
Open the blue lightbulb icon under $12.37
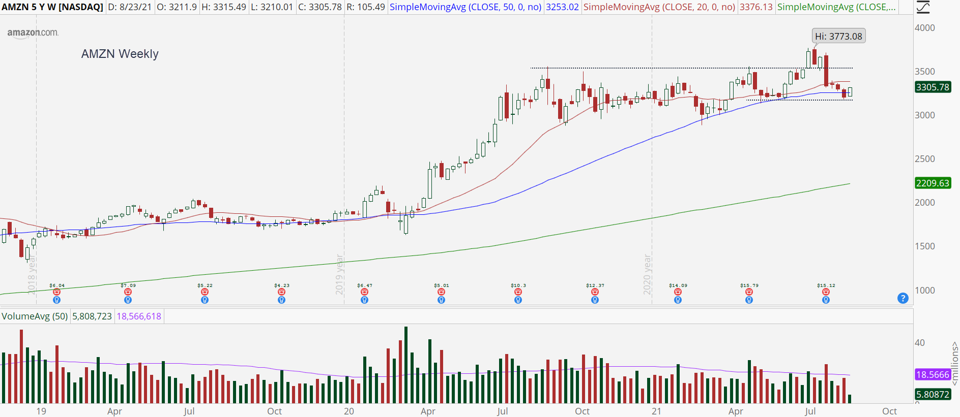pyautogui.click(x=595, y=300)
